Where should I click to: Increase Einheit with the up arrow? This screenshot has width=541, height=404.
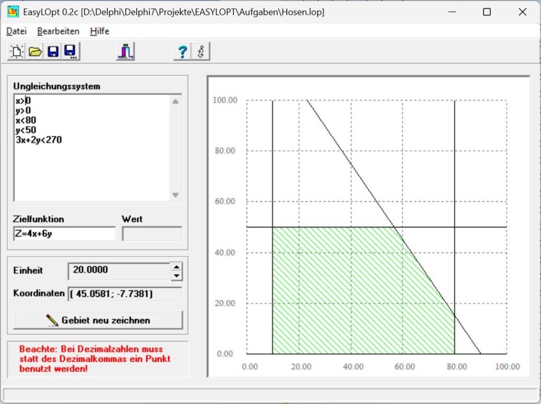pos(176,267)
